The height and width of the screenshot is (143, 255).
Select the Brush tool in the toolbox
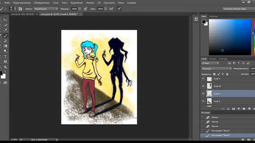point(5,36)
